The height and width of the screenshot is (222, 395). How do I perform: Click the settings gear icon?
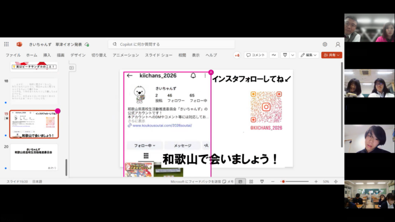tap(325, 45)
